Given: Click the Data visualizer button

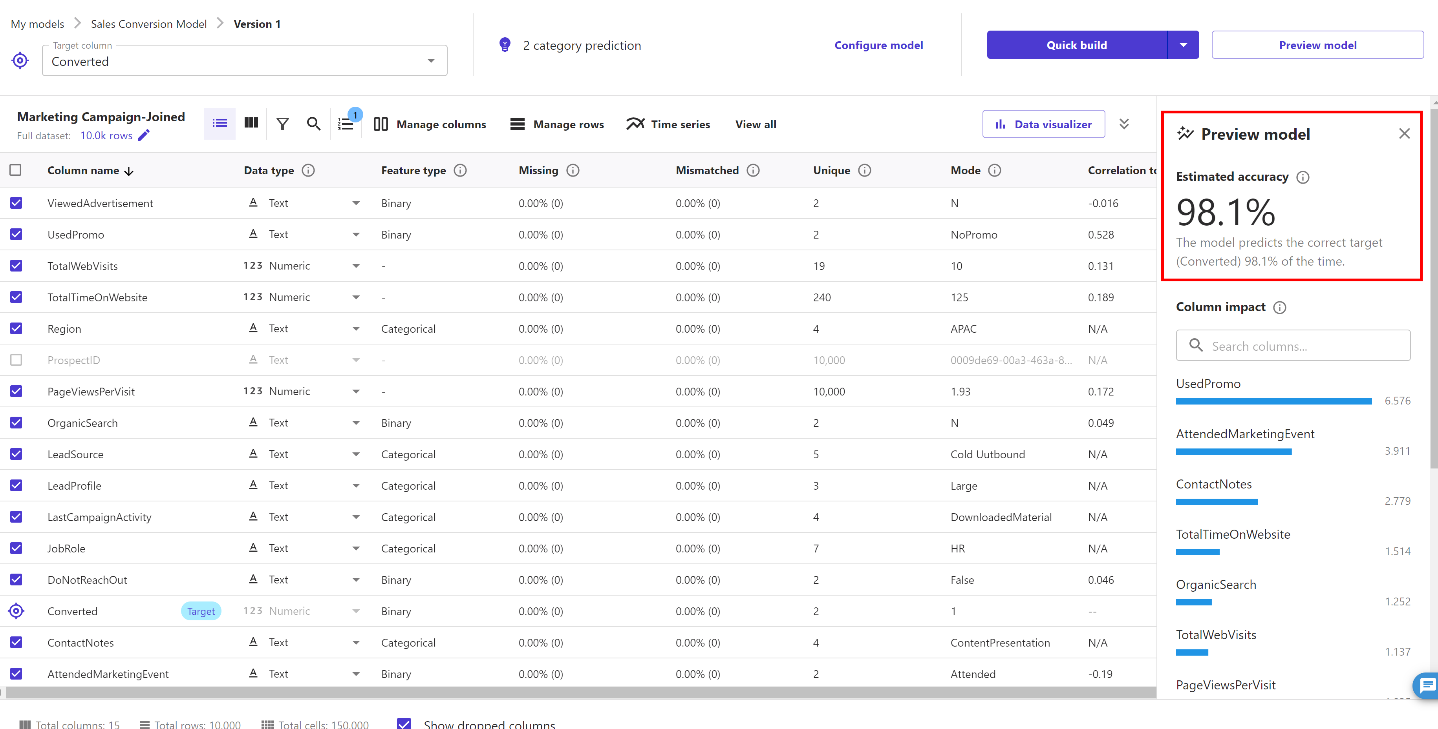Looking at the screenshot, I should (x=1043, y=124).
